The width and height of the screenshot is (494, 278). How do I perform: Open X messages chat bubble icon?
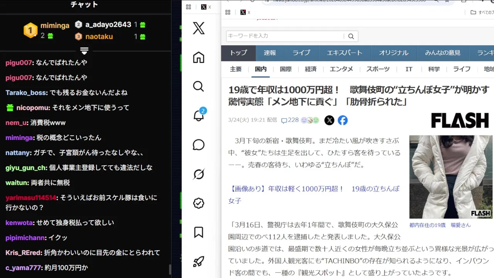click(x=198, y=145)
